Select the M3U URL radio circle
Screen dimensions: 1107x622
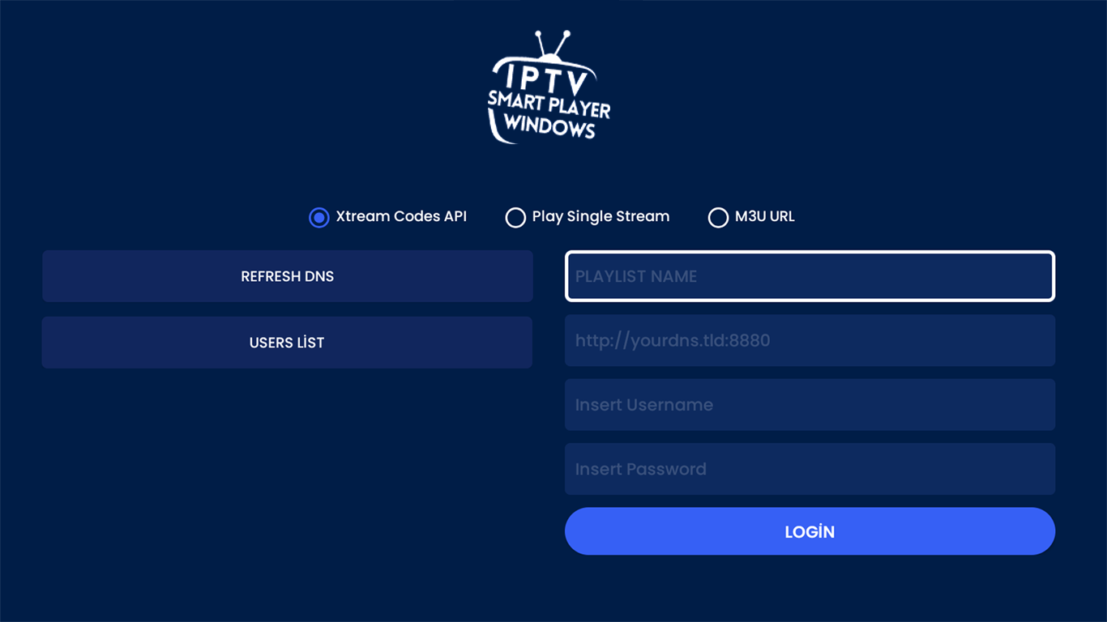718,217
